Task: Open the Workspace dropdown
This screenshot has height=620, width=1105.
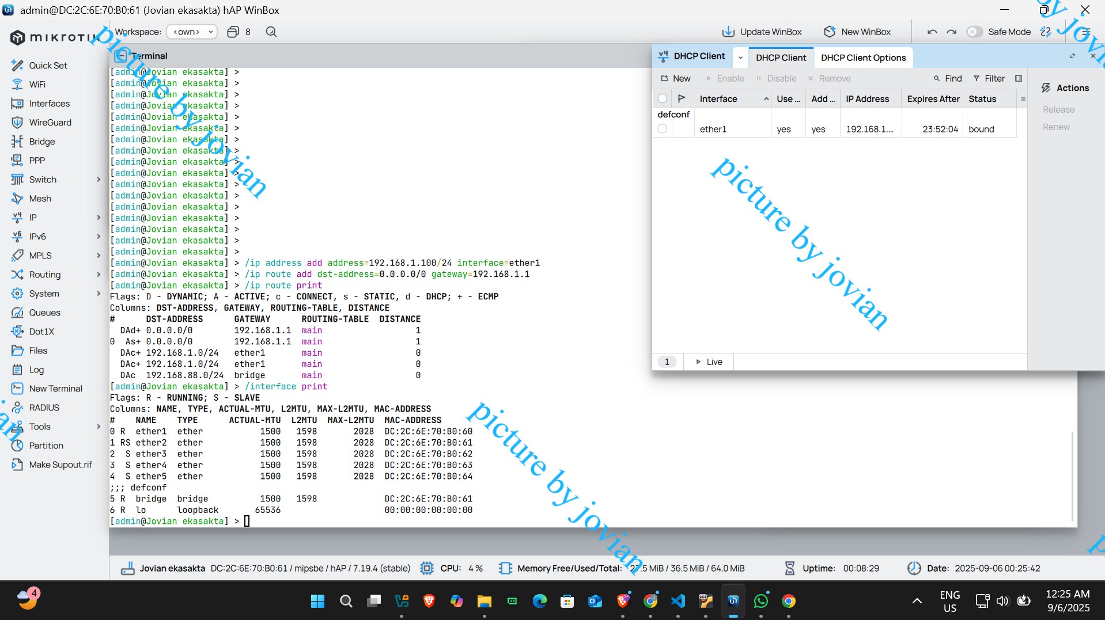Action: 192,32
